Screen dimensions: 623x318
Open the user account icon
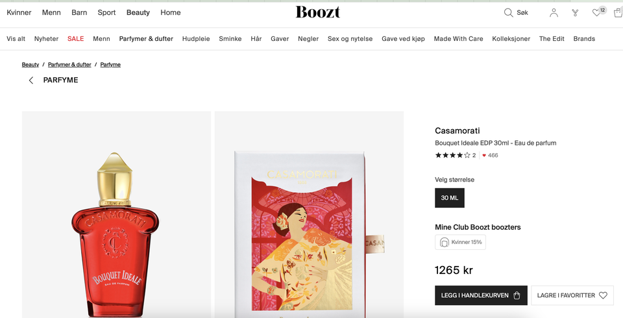(x=554, y=13)
